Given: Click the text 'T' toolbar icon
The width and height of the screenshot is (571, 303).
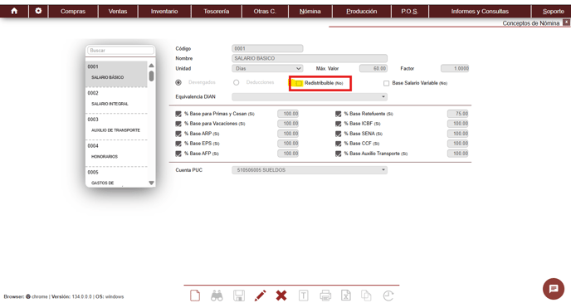Looking at the screenshot, I should point(304,296).
